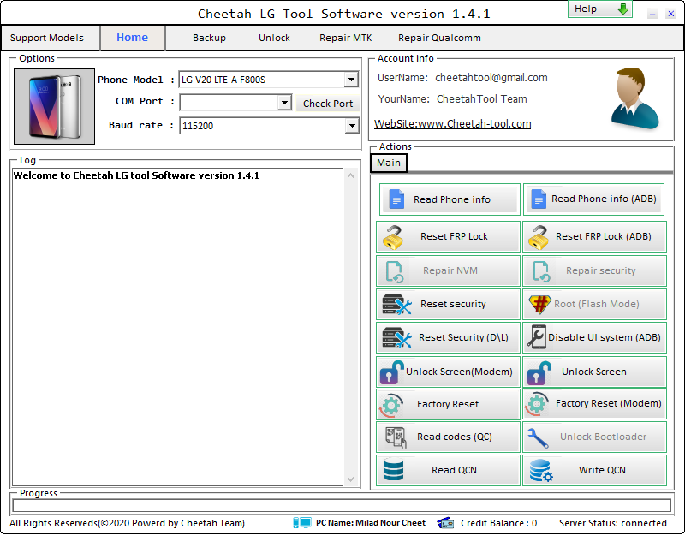Click the Reset Security (D\L) server icon
685x535 pixels.
pos(396,338)
